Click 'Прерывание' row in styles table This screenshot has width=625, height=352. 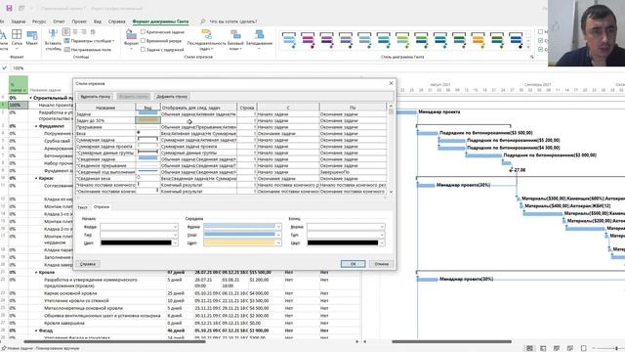pos(105,127)
